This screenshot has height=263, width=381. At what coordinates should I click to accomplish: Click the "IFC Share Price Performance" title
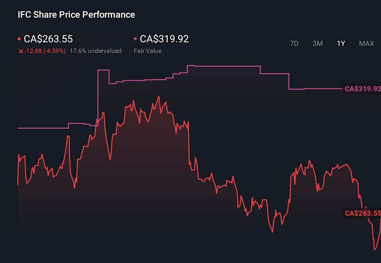[x=76, y=15]
